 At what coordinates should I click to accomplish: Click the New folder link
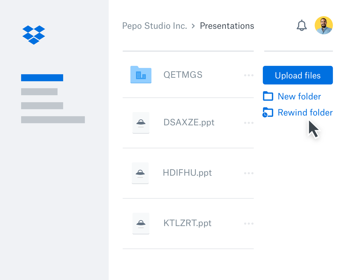coord(299,96)
